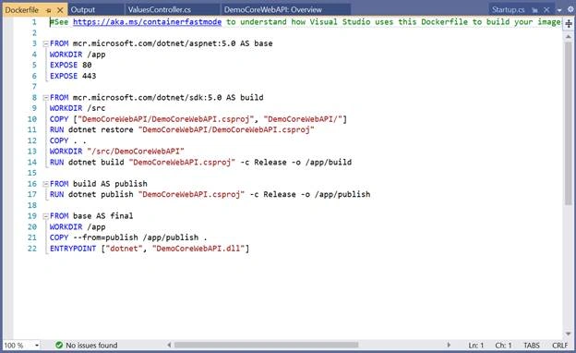Click the ENTRYPOINT keyword on line 22
Viewport: 576px width, 353px height.
pos(73,249)
